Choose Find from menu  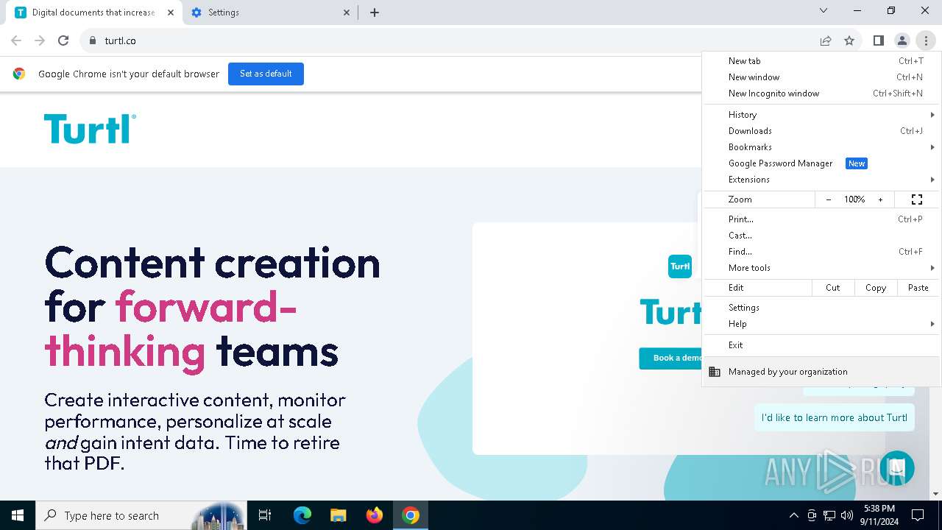[x=822, y=252]
